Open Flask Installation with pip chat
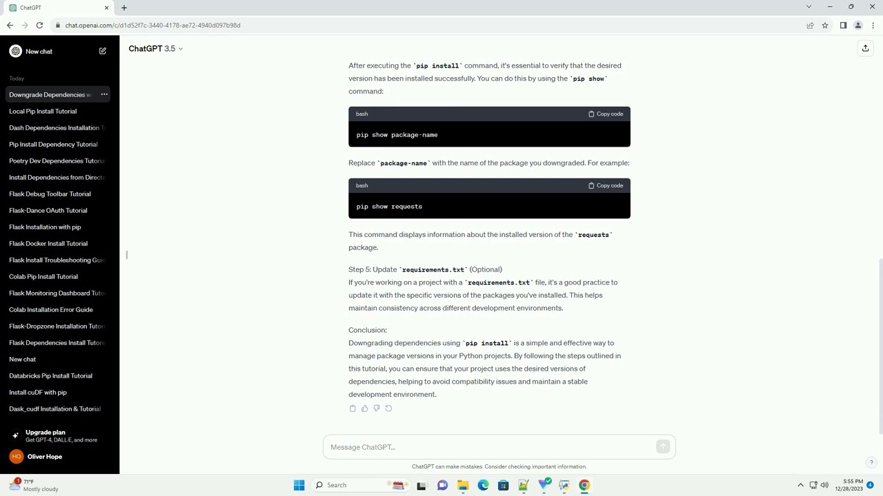The height and width of the screenshot is (496, 883). 59,227
